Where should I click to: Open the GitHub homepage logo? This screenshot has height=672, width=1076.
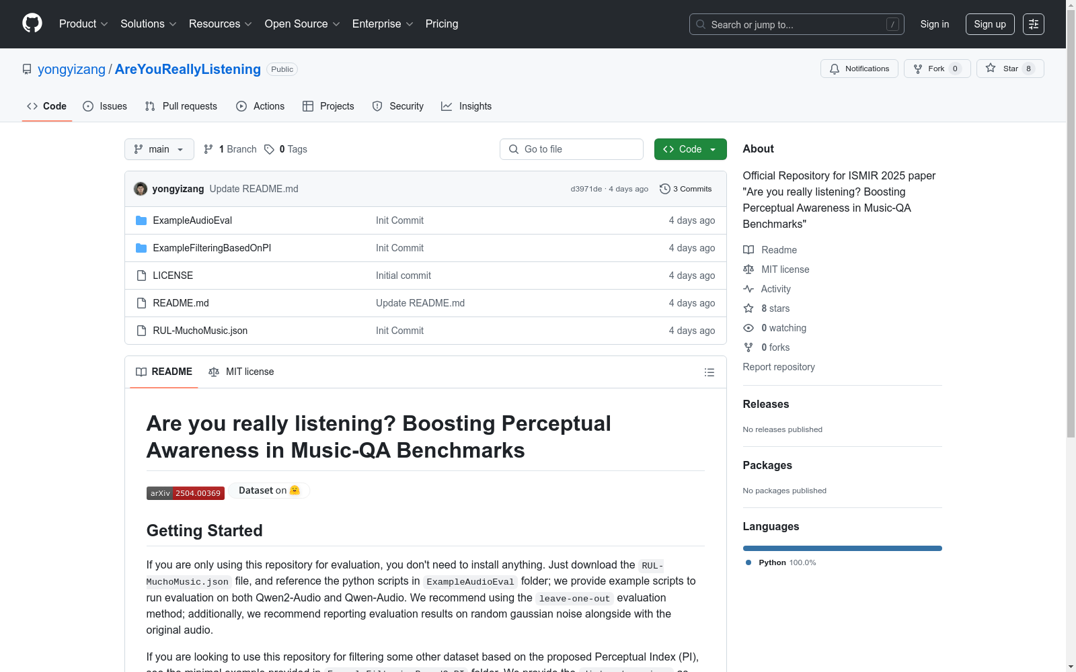pos(32,24)
